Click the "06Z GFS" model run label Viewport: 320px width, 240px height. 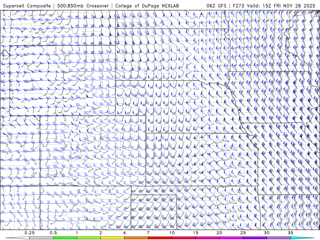click(x=216, y=6)
